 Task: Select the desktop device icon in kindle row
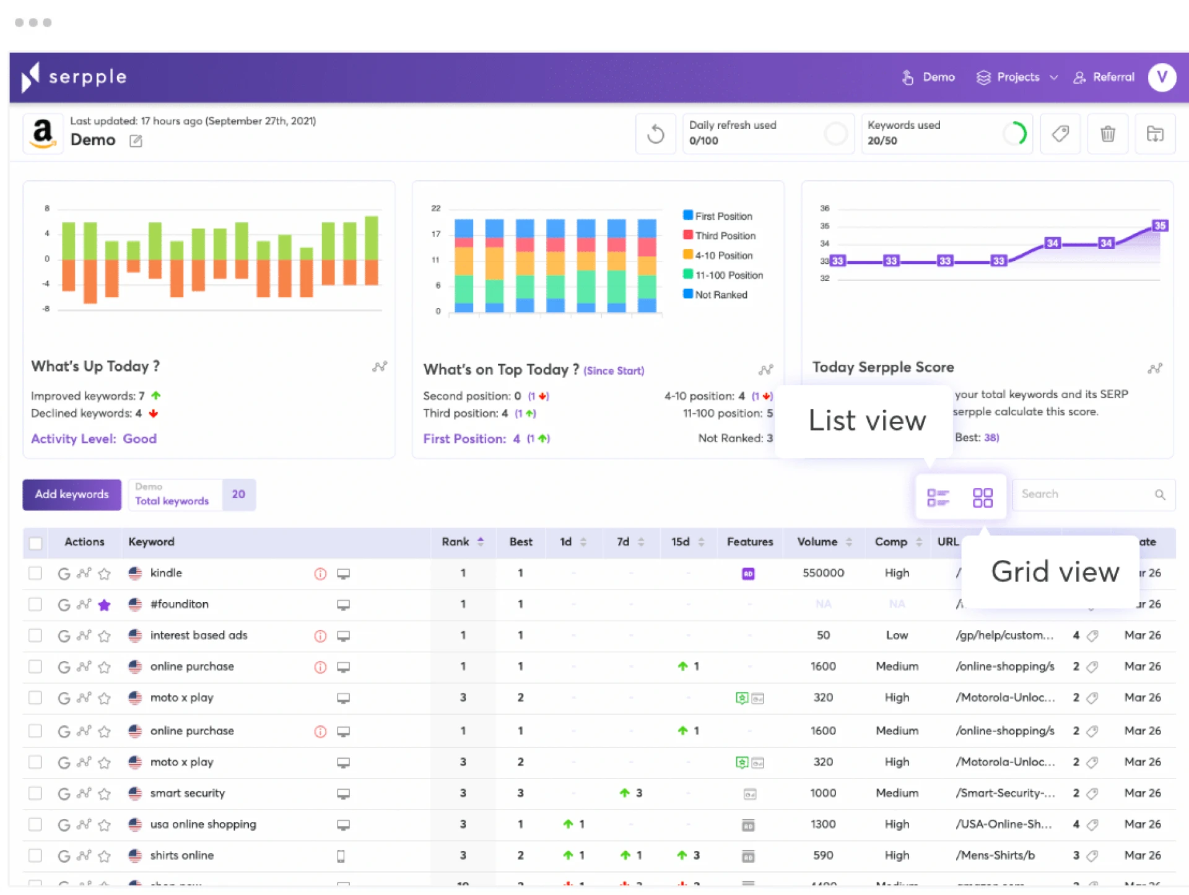point(344,574)
